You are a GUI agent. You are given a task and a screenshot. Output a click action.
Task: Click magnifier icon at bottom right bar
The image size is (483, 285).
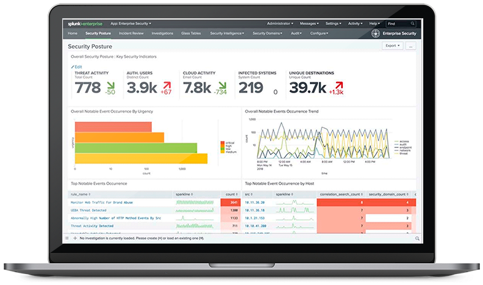pyautogui.click(x=417, y=238)
